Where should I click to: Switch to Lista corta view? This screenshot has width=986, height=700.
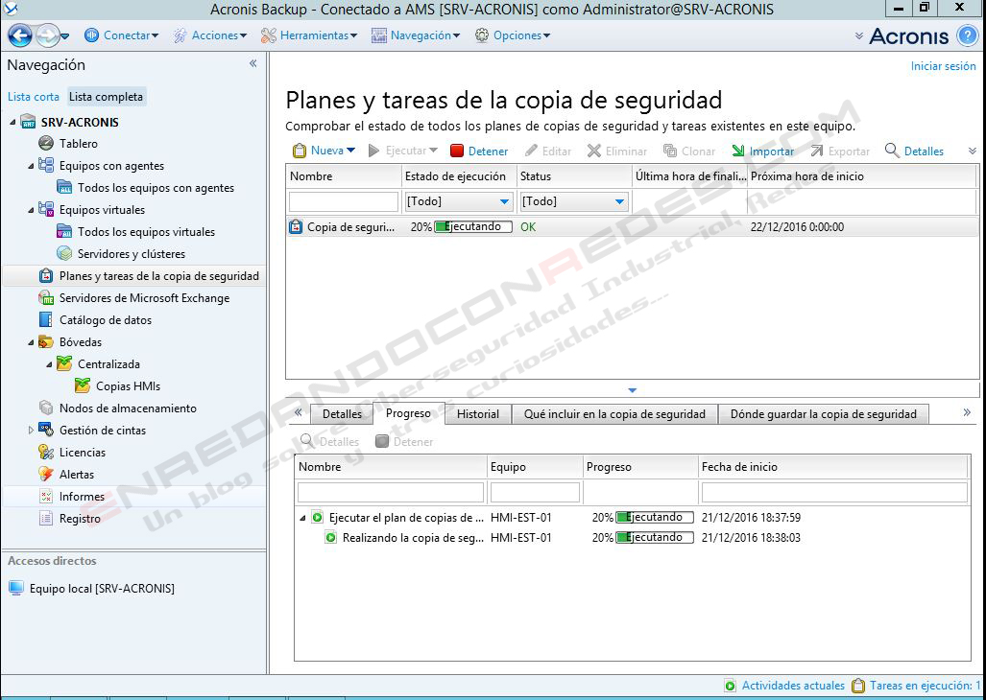click(x=34, y=97)
